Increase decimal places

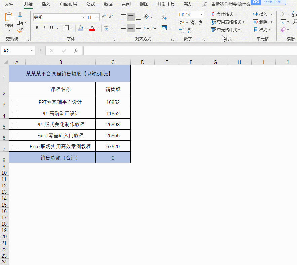point(181,30)
